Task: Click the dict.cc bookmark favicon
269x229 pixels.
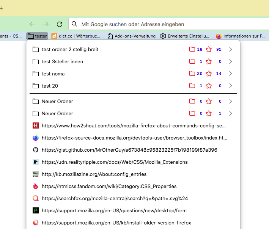Action: pos(54,36)
